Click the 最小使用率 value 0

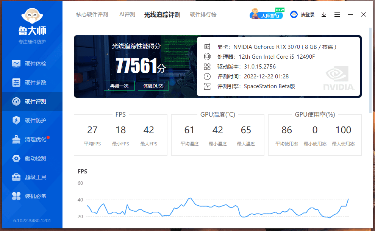pos(315,130)
